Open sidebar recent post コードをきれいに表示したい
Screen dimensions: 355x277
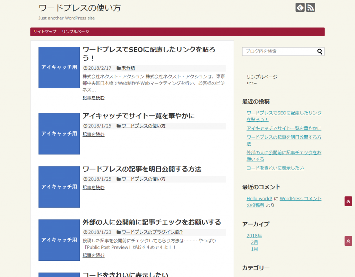[x=275, y=168]
